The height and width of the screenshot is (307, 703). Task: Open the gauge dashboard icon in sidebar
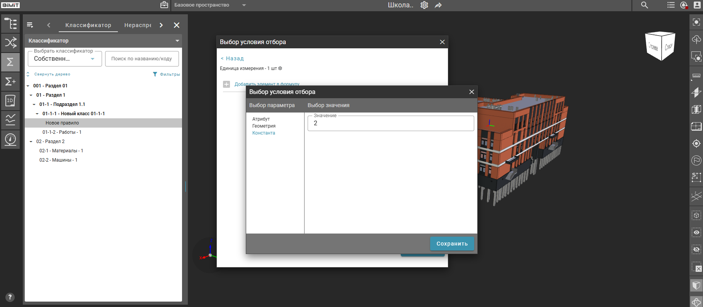click(x=10, y=139)
